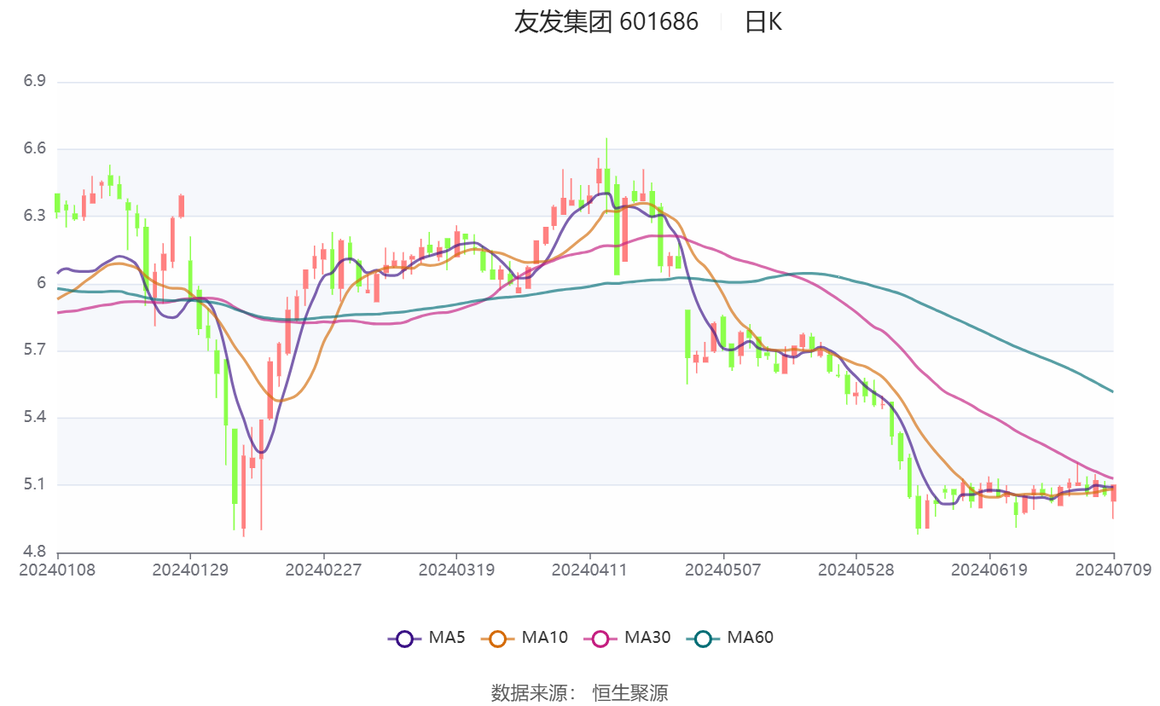Click the teal MA60 legend circle marker
Screen dimensions: 1160x706
(703, 638)
